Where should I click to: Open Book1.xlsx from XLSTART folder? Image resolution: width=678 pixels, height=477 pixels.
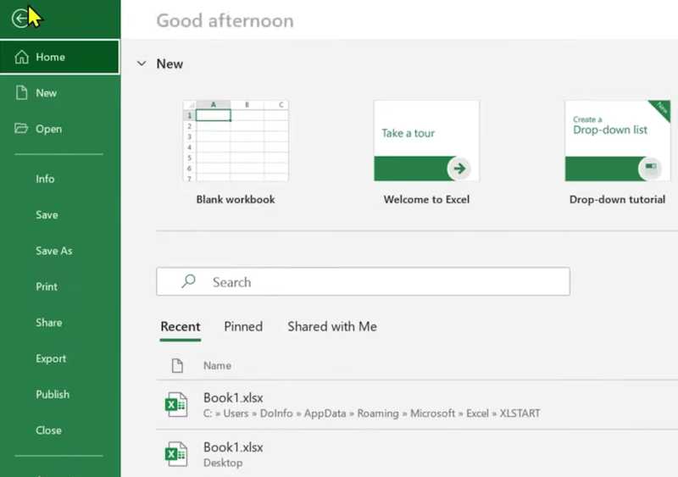pyautogui.click(x=417, y=405)
